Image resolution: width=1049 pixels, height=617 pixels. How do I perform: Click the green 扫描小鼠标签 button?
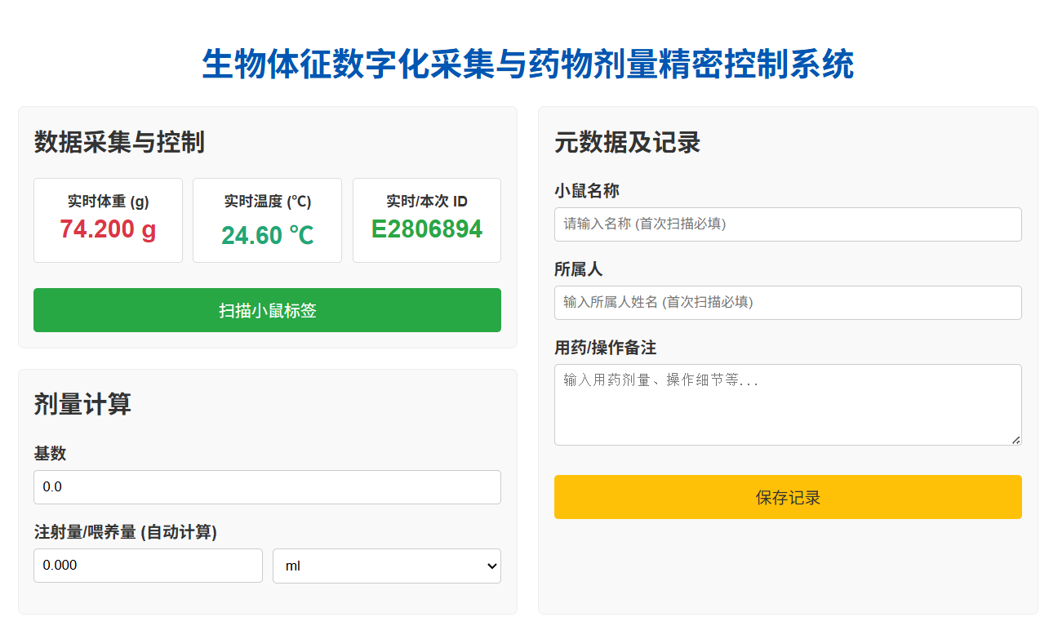[x=267, y=310]
